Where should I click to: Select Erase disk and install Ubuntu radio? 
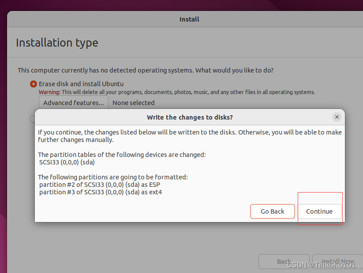[x=34, y=84]
